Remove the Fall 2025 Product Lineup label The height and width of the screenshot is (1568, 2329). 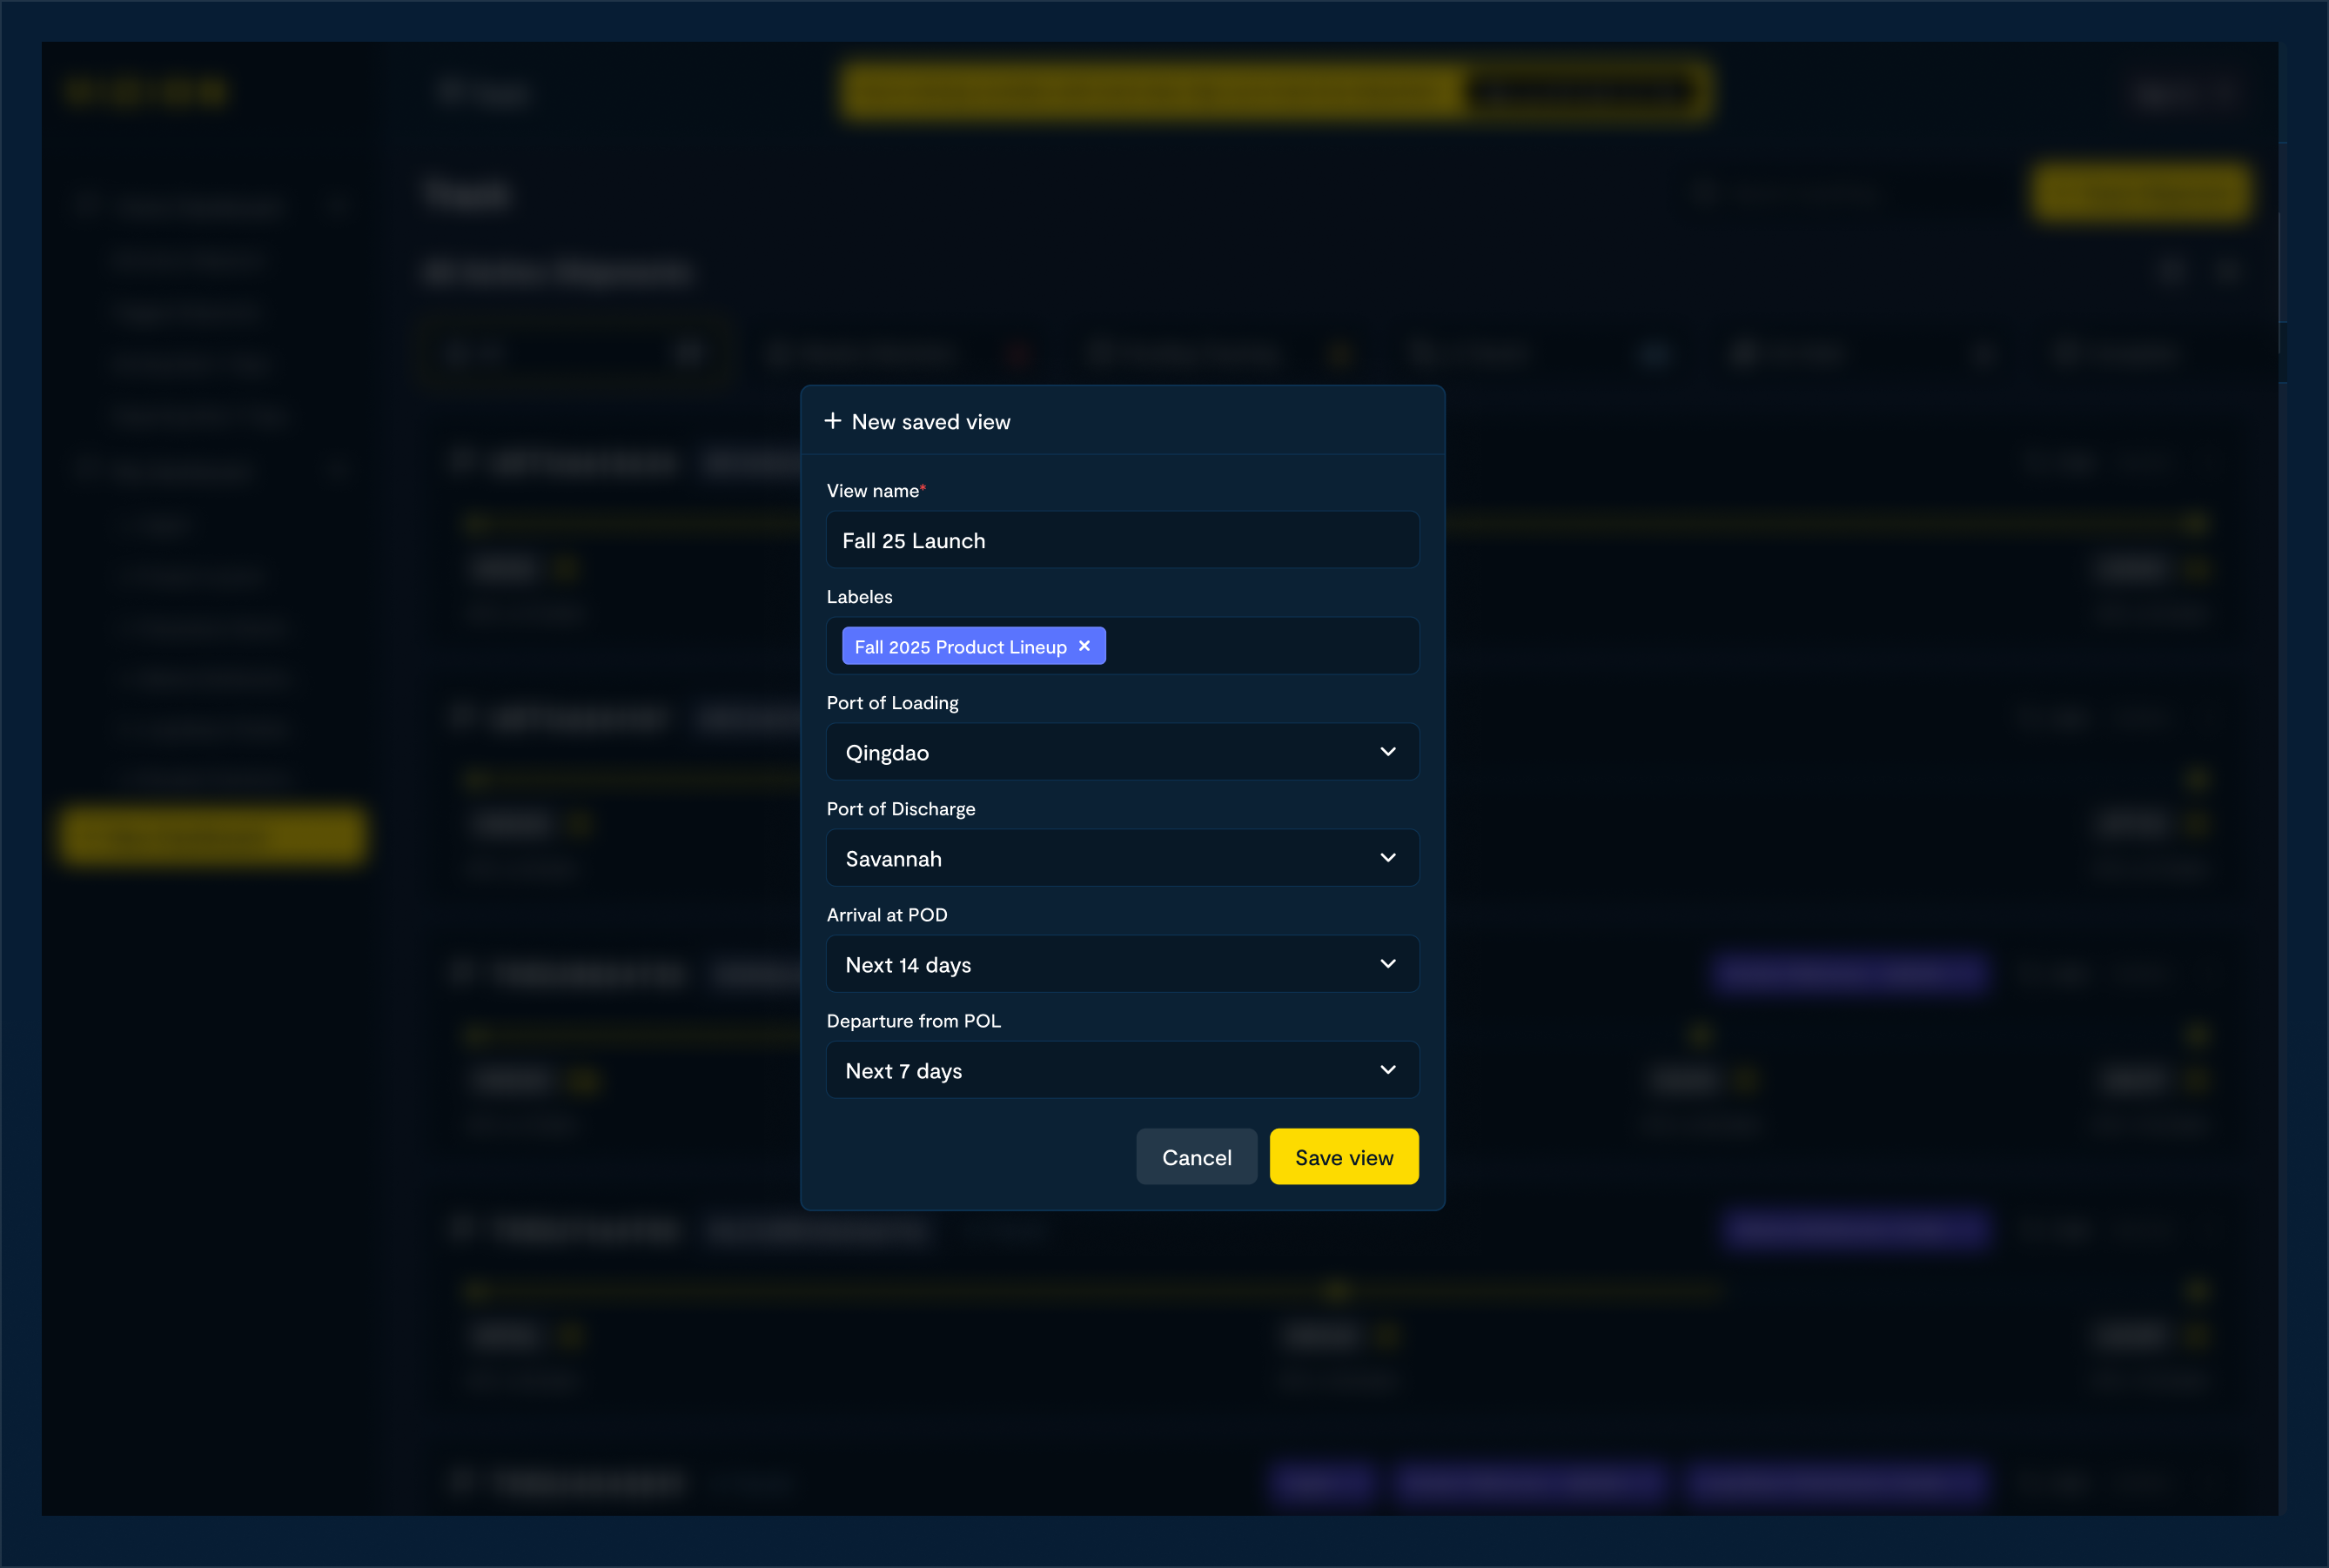[1084, 646]
